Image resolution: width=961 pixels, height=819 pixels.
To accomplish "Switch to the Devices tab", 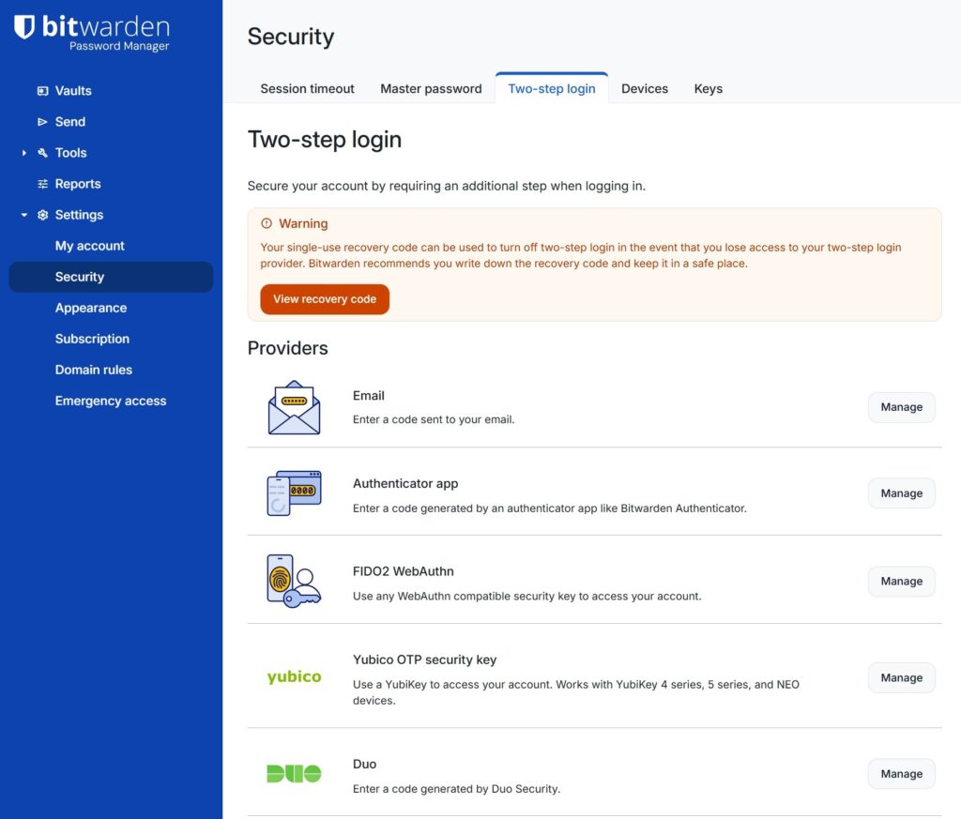I will click(644, 89).
